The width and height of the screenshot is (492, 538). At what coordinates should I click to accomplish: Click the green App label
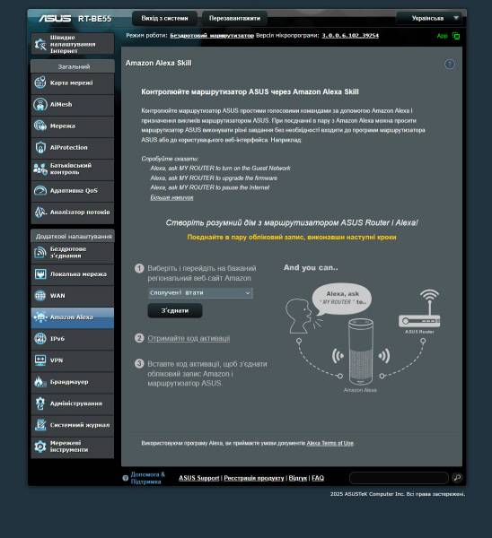pyautogui.click(x=443, y=36)
